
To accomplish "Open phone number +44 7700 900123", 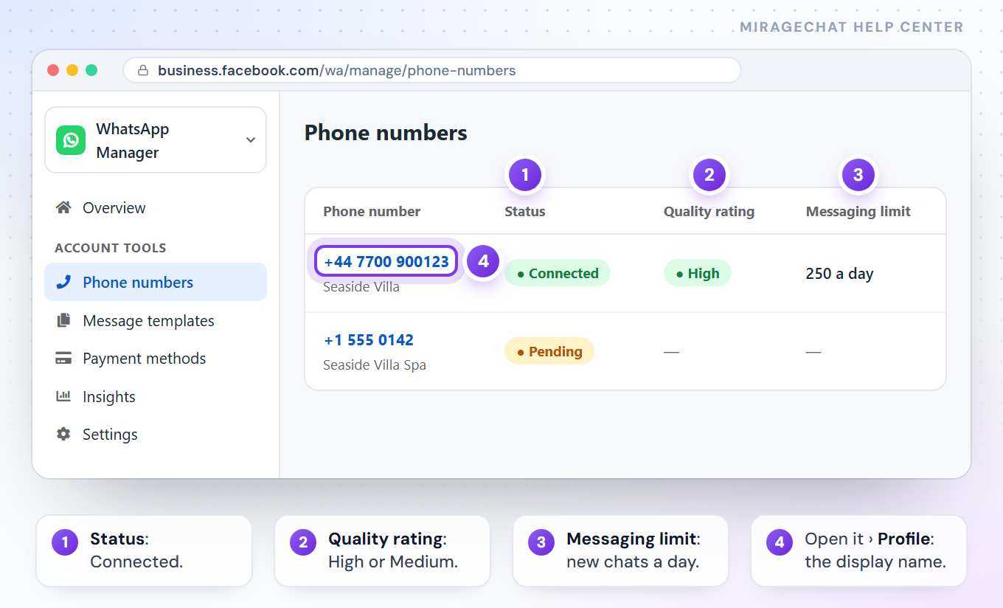I will point(386,261).
